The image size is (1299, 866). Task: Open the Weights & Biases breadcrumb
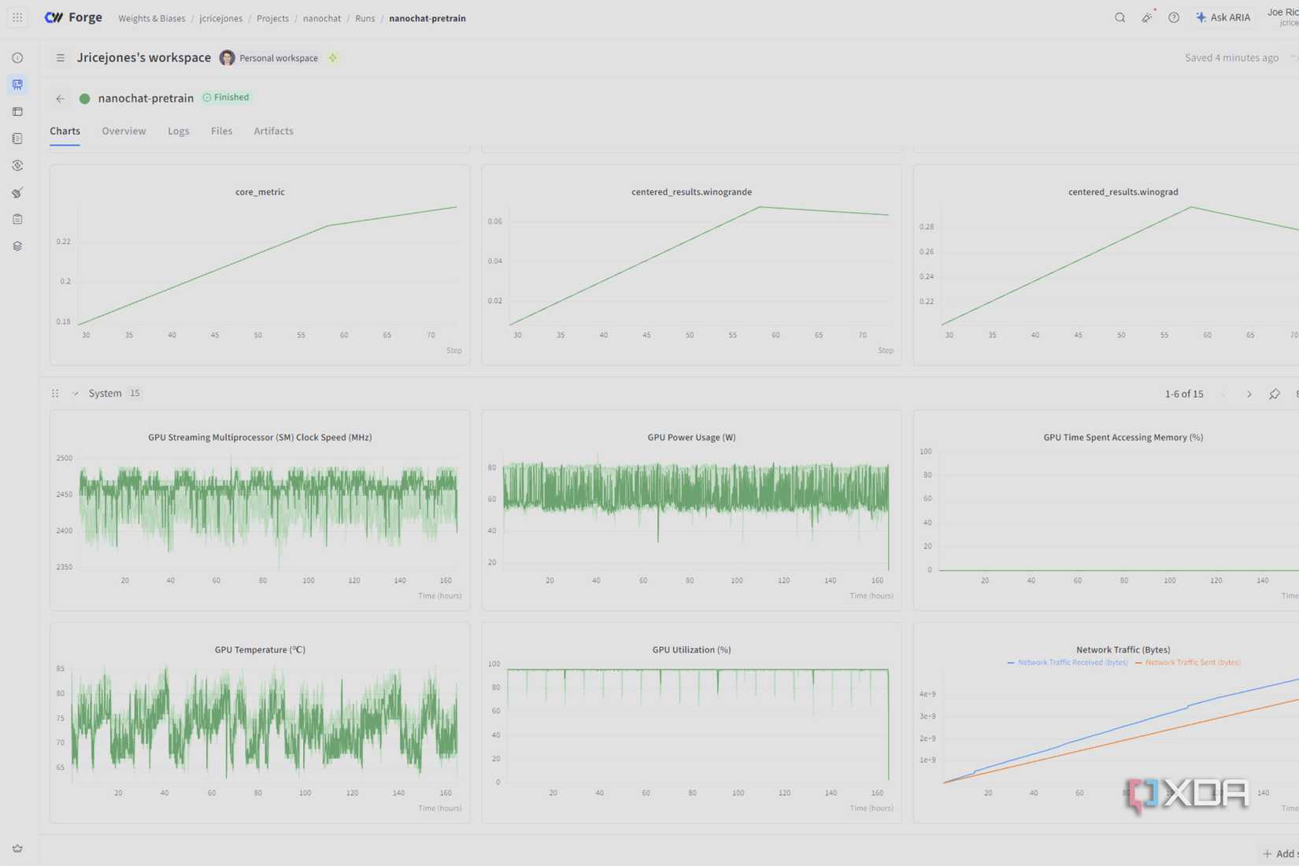(152, 18)
